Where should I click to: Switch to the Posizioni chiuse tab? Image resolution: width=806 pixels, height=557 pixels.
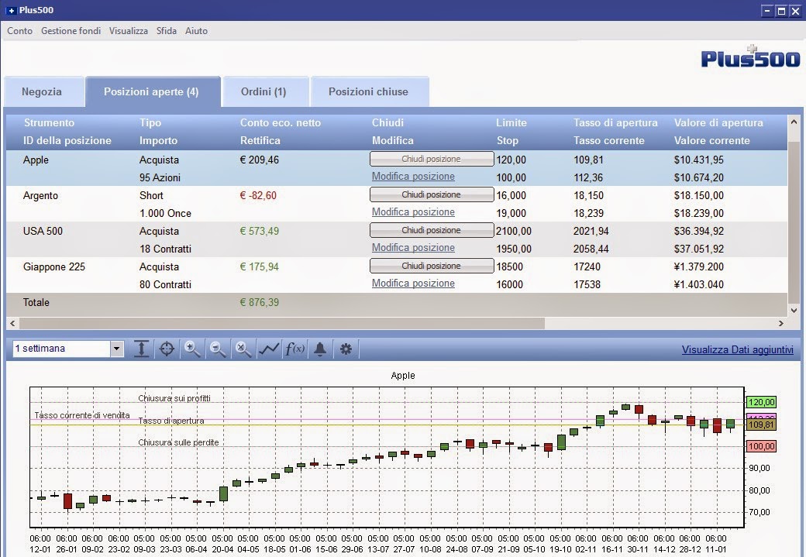pyautogui.click(x=369, y=91)
